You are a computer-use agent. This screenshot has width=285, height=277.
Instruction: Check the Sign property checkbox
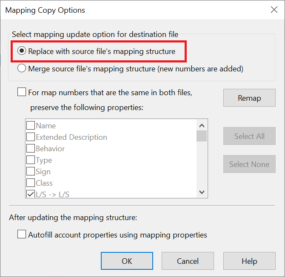31,171
